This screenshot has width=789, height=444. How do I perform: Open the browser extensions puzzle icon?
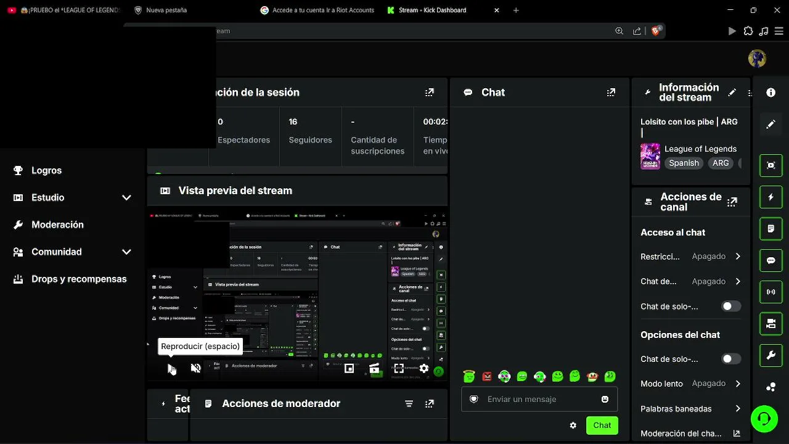coord(748,31)
